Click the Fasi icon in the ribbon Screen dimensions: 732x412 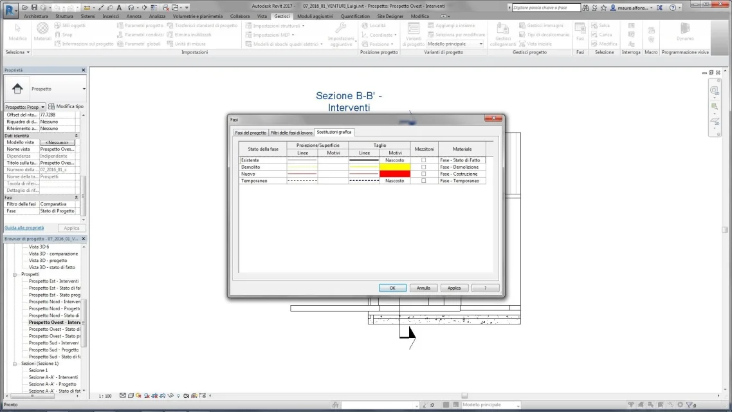pyautogui.click(x=580, y=32)
